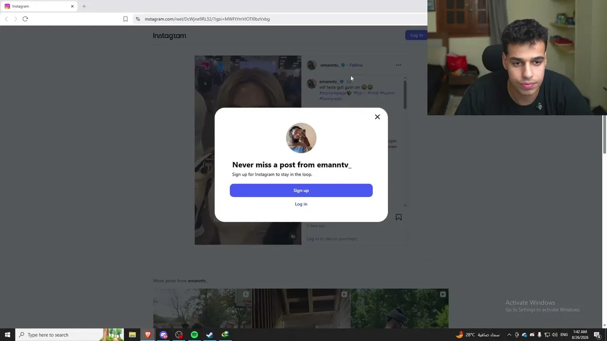Open the recording app with the red dot
This screenshot has width=607, height=341.
pos(179,335)
